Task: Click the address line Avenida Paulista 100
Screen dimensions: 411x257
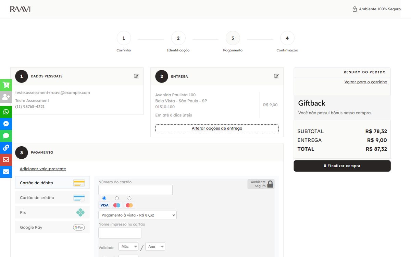Action: (175, 95)
